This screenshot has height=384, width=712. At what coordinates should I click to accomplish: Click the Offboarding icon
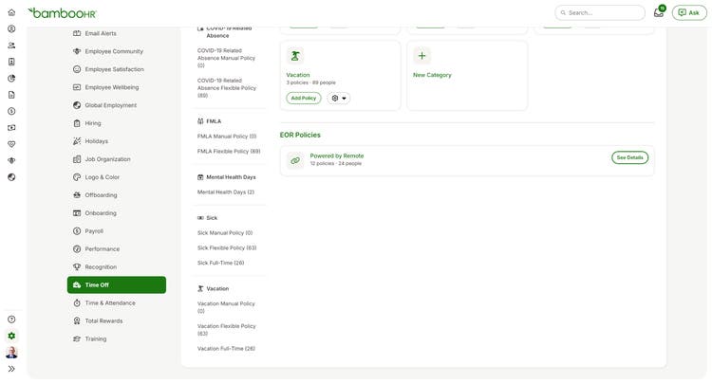pos(77,195)
